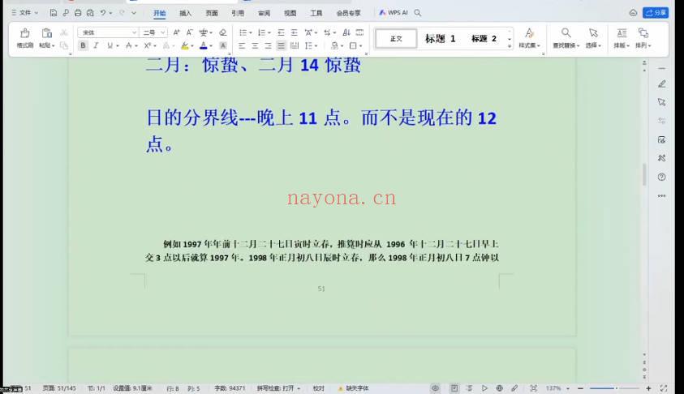
Task: Click the Print icon in quick access toolbar
Action: point(78,13)
